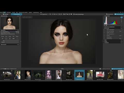Viewport: 124px width, 93px height.
Task: Show the blue histogram channel
Action: click(x=121, y=21)
